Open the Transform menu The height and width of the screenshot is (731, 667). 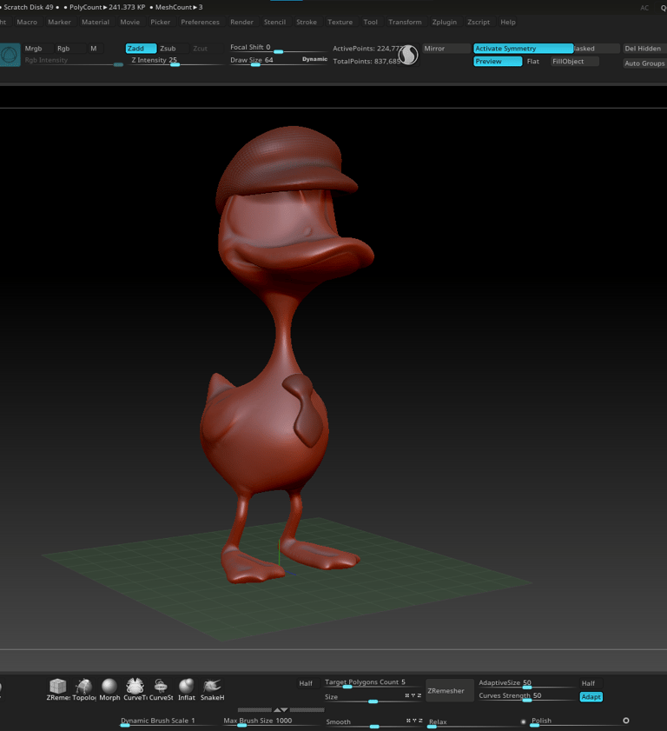point(405,22)
